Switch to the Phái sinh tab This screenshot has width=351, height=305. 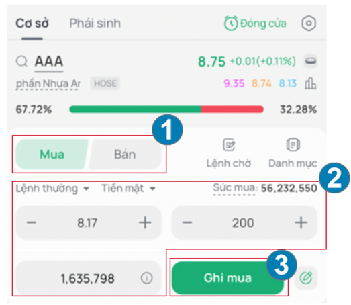95,24
